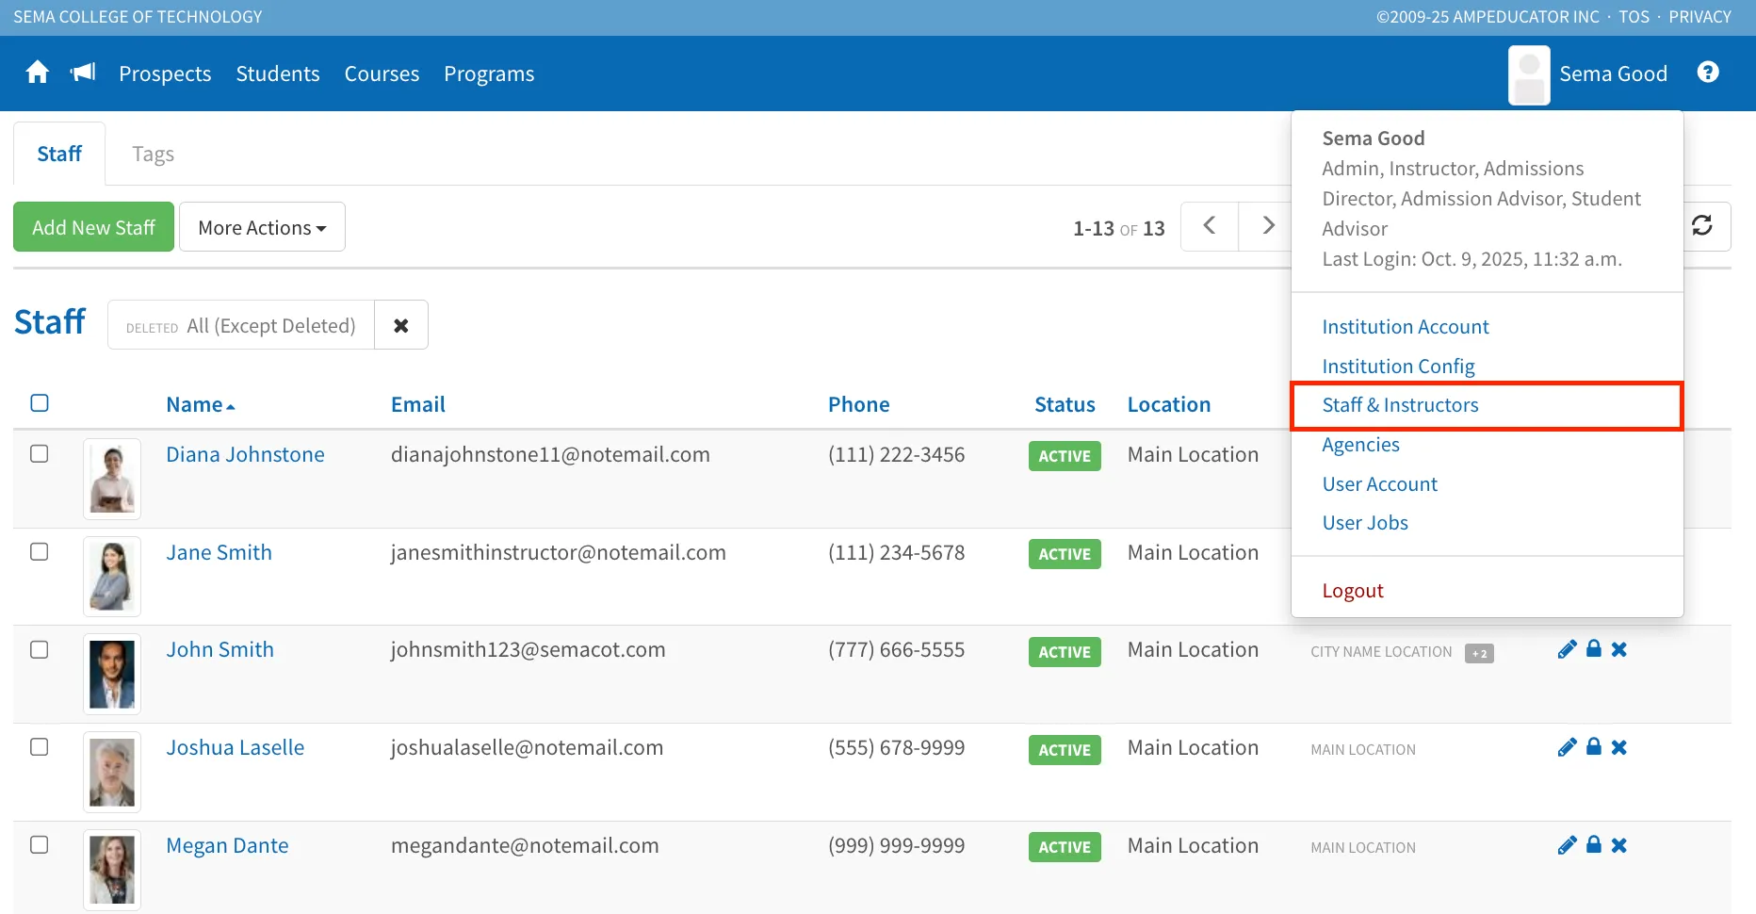This screenshot has width=1756, height=914.
Task: Click lock icon for Megan Dante
Action: click(1594, 844)
